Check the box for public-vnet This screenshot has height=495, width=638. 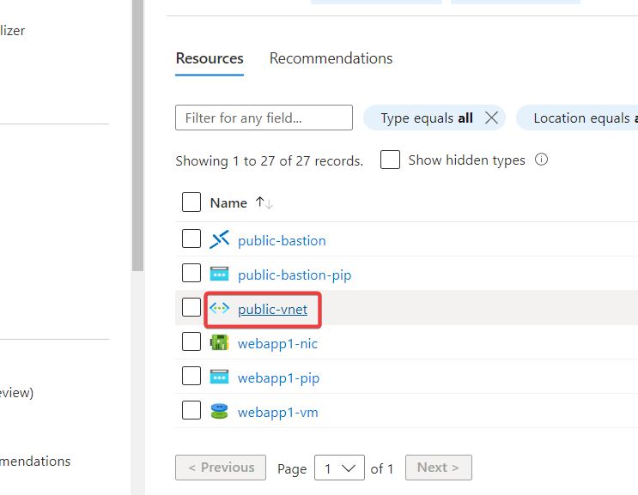click(x=191, y=308)
